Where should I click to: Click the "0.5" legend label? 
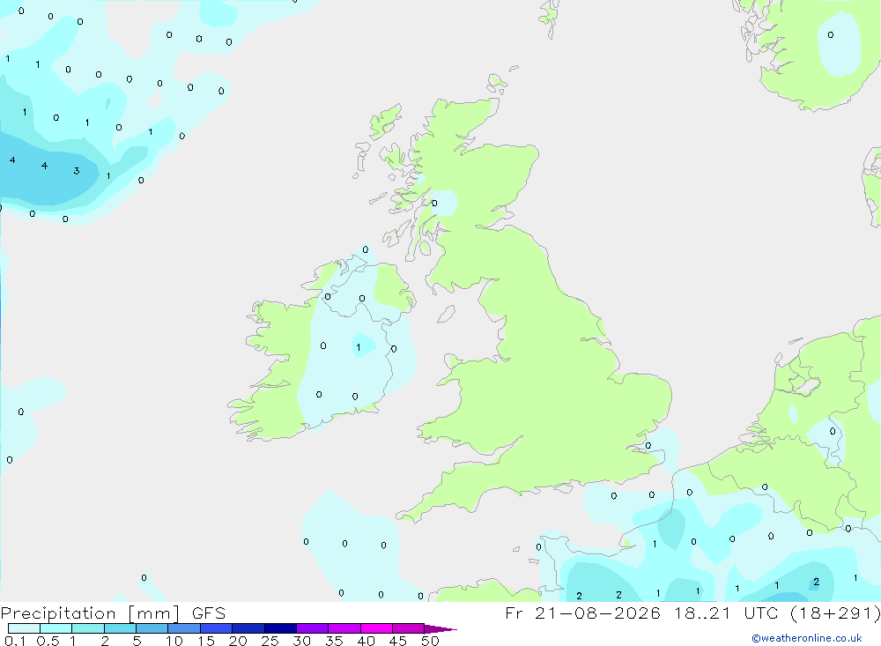[48, 641]
